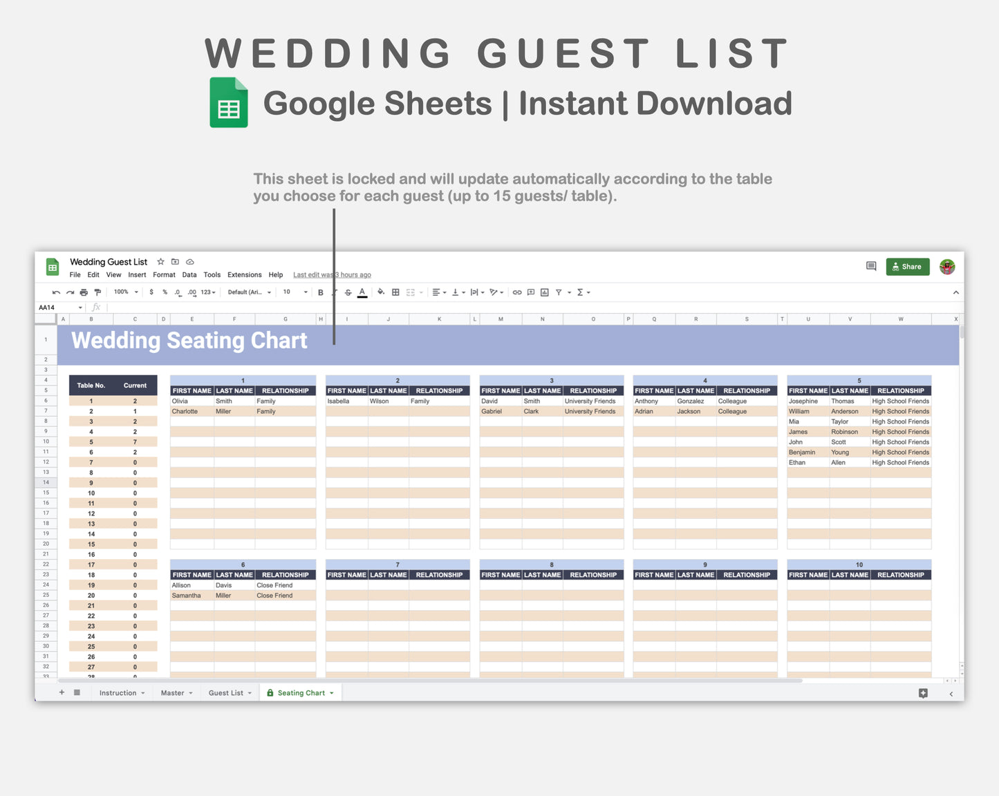Toggle Strikethrough formatting
The image size is (999, 796).
[x=348, y=292]
